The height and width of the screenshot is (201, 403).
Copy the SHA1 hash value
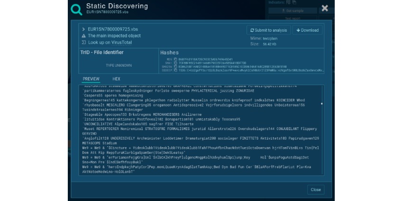[175, 63]
